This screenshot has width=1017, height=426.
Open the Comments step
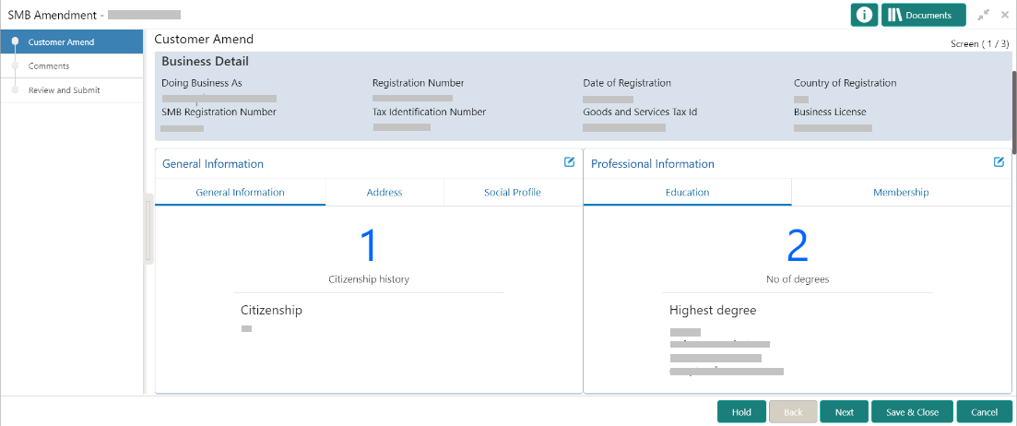49,66
